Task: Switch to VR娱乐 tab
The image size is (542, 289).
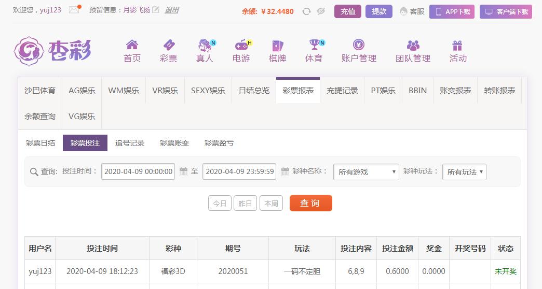Action: [x=165, y=90]
